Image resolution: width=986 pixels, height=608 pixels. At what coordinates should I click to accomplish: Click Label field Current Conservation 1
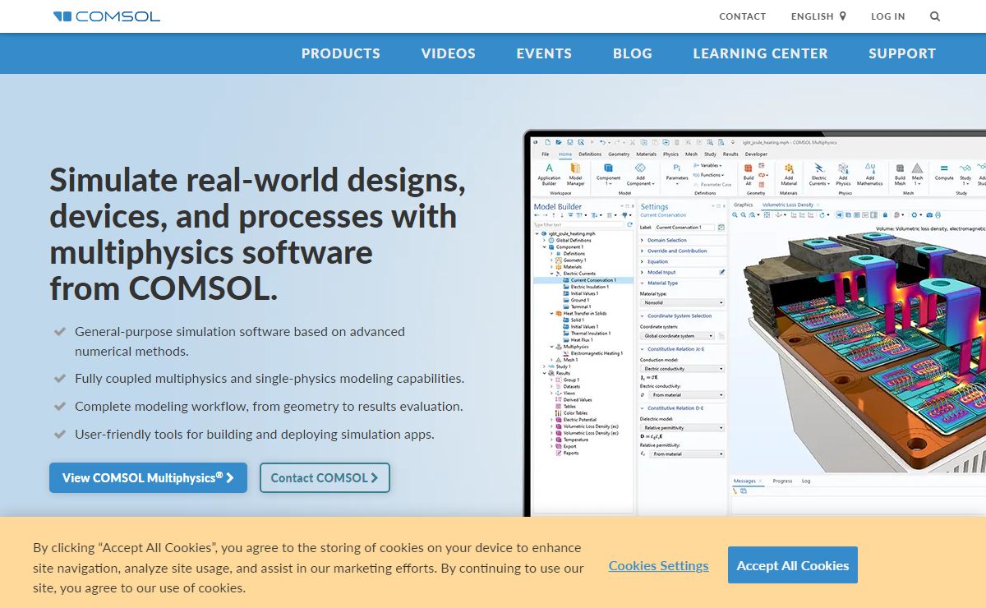pyautogui.click(x=685, y=227)
